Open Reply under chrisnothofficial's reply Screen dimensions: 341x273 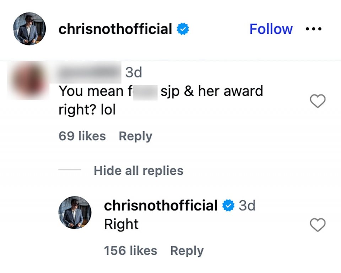tap(187, 250)
